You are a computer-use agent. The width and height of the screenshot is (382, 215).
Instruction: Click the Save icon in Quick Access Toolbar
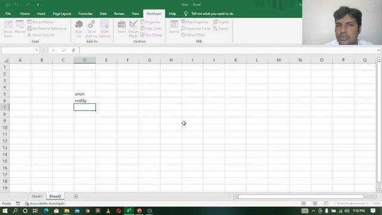[x=8, y=5]
